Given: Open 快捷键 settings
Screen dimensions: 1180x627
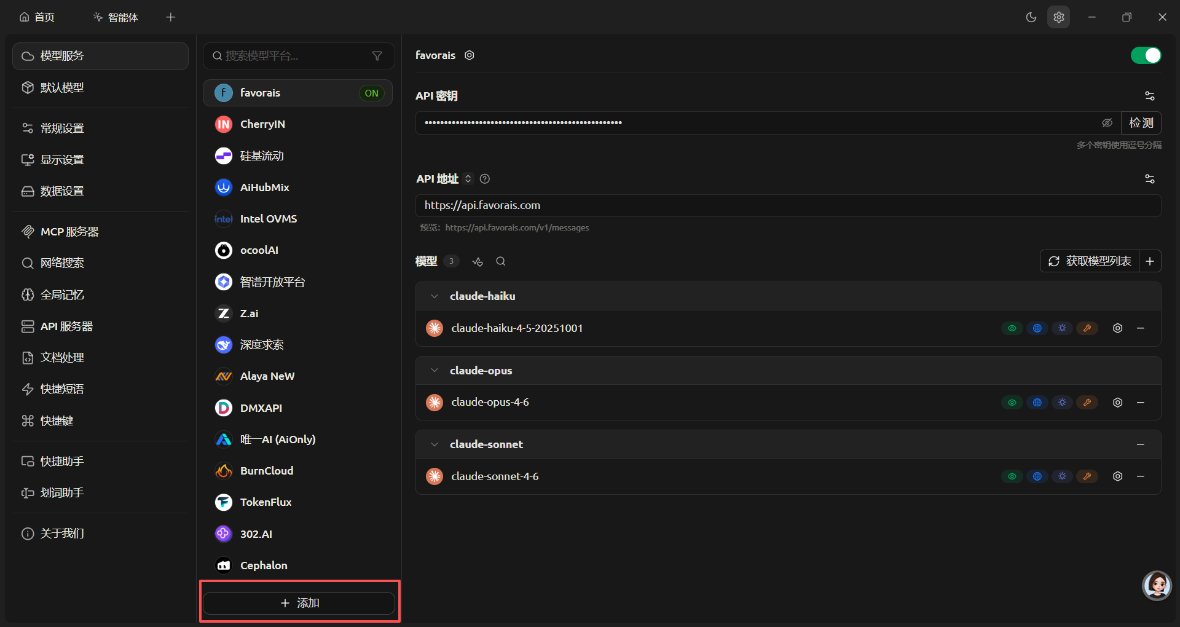Looking at the screenshot, I should point(100,421).
